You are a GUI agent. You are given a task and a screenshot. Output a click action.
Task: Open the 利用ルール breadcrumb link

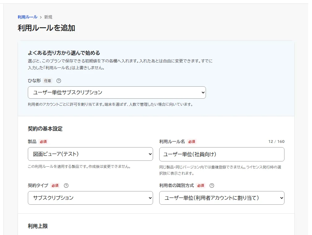click(28, 17)
